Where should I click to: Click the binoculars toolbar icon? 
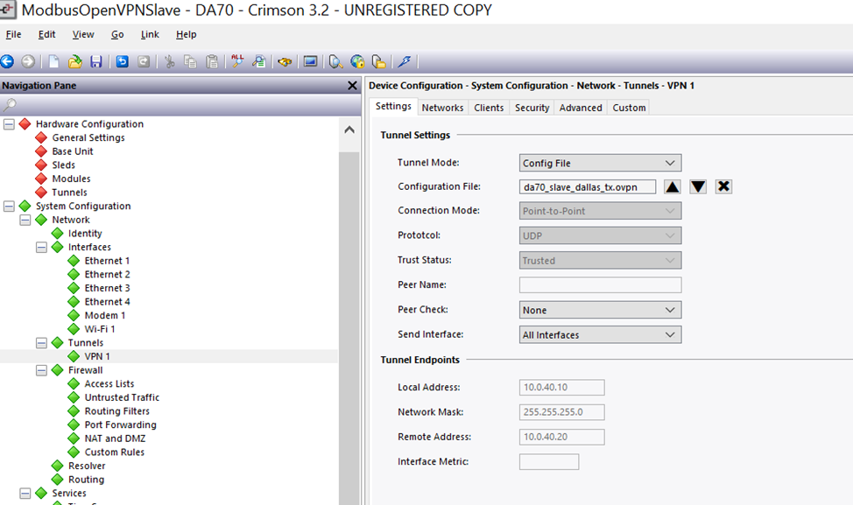[285, 62]
